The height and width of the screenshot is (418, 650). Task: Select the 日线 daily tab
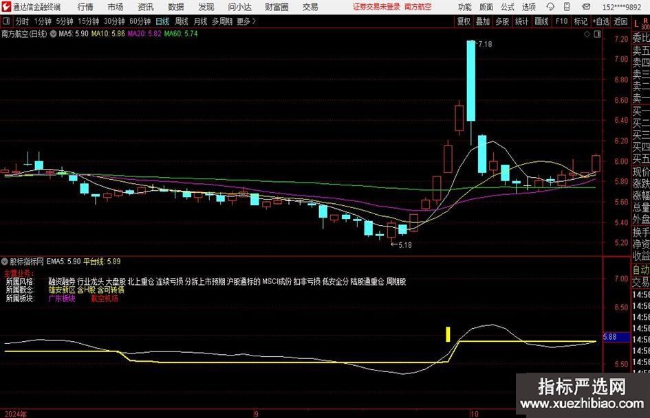pyautogui.click(x=162, y=21)
